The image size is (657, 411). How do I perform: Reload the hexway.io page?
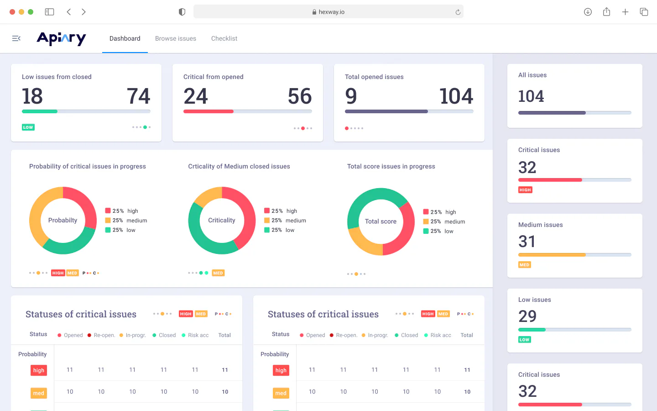(458, 12)
